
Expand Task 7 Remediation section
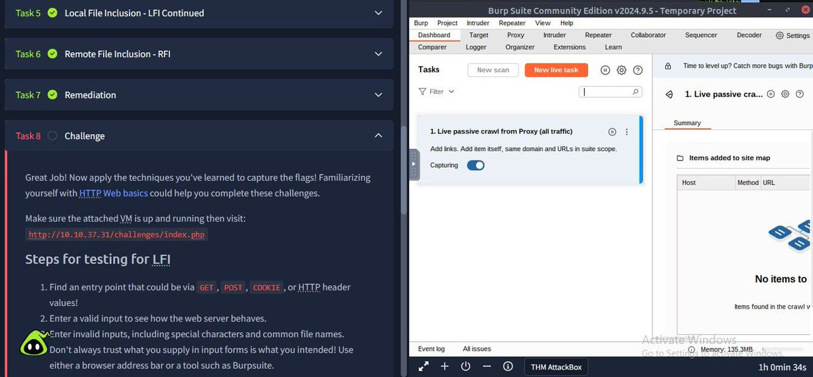pyautogui.click(x=378, y=95)
